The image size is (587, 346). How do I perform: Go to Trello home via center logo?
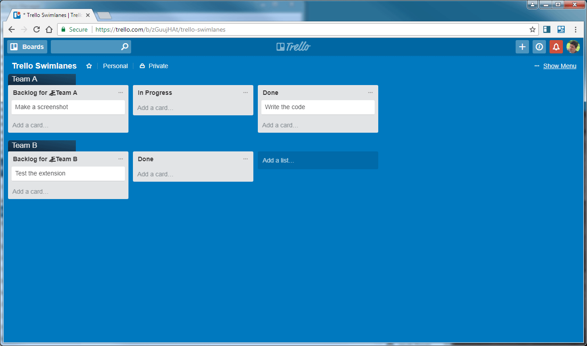click(293, 47)
